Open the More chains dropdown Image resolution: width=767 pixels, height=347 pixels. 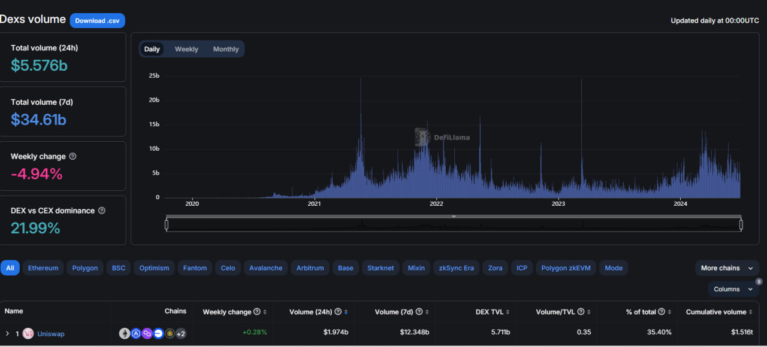pyautogui.click(x=727, y=268)
